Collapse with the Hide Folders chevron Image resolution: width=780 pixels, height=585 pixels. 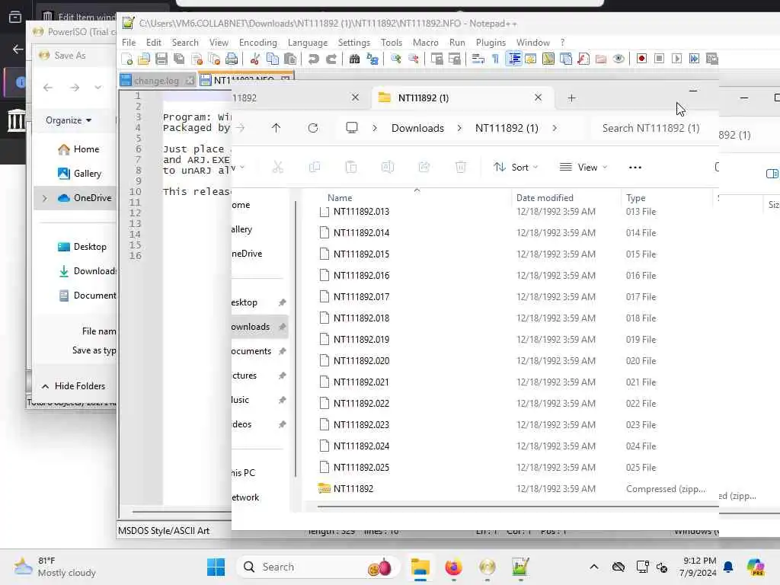click(x=45, y=386)
